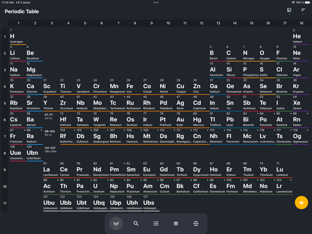Choose the Technetium element
The width and height of the screenshot is (312, 234).
coord(118,103)
